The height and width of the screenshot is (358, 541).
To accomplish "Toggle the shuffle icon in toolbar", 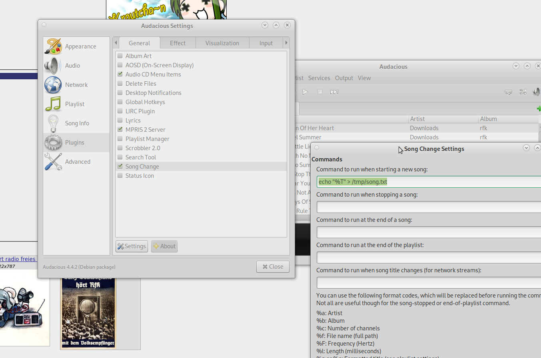I will coord(523,92).
